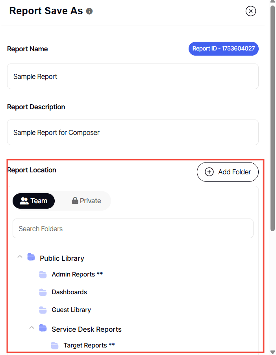Viewport: 276px width, 355px height.
Task: Click the Target Reports folder icon
Action: click(54, 346)
